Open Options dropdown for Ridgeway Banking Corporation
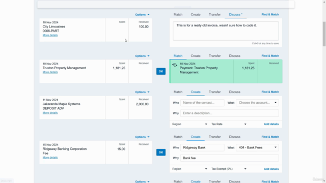This screenshot has width=326, height=183. coord(142,137)
